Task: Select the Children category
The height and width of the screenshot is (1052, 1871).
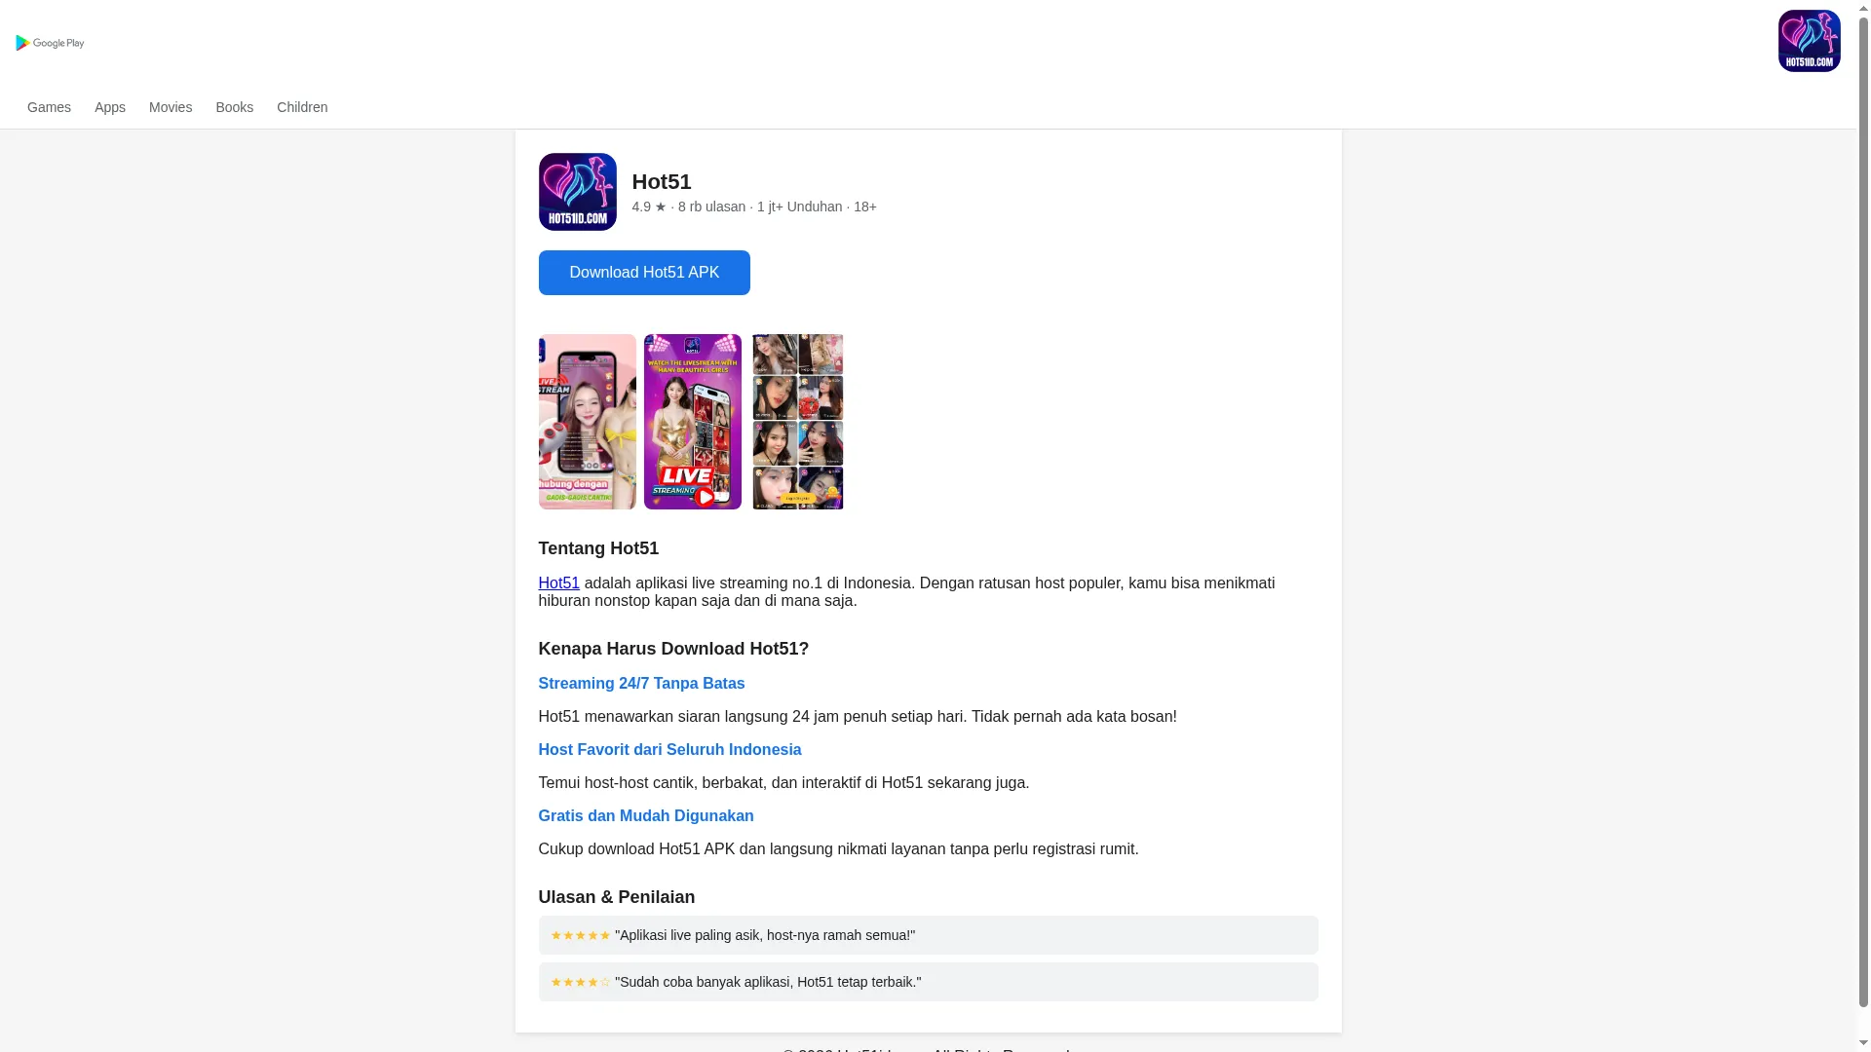Action: pyautogui.click(x=302, y=107)
